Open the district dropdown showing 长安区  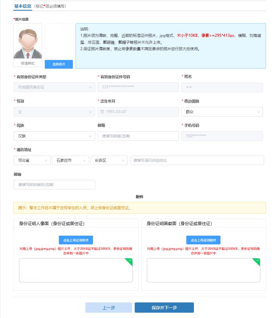point(109,161)
